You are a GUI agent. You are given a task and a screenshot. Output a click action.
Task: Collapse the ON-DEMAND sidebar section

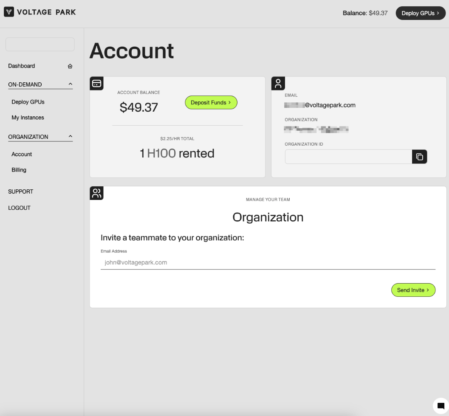tap(71, 84)
